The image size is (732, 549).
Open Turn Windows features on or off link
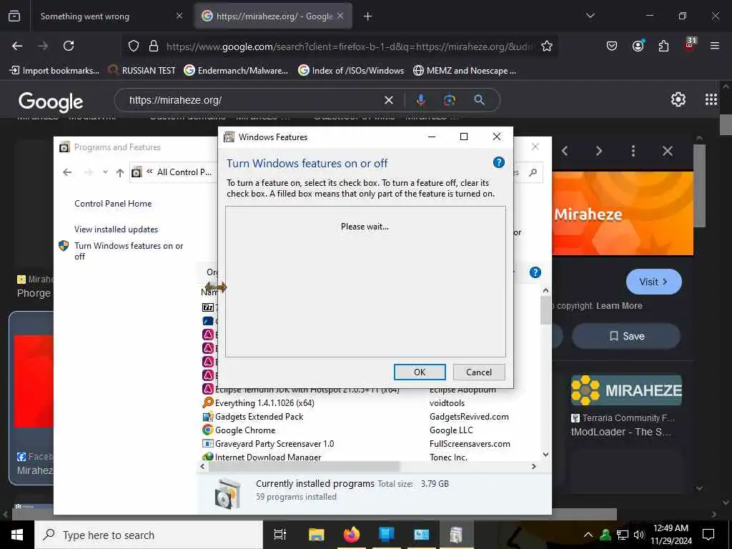click(129, 251)
